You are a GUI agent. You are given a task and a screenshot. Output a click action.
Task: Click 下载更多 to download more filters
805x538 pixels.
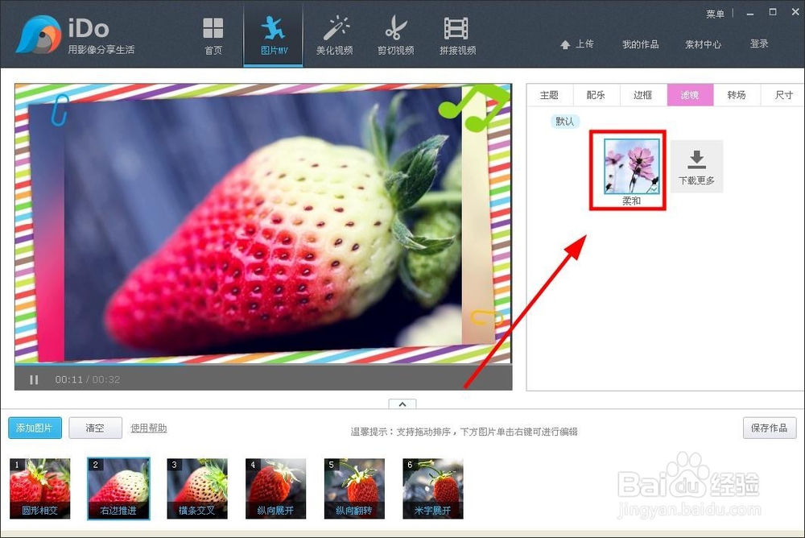[696, 167]
